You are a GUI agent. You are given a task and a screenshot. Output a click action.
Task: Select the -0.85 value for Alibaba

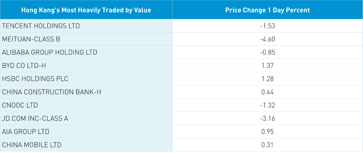[x=267, y=53]
